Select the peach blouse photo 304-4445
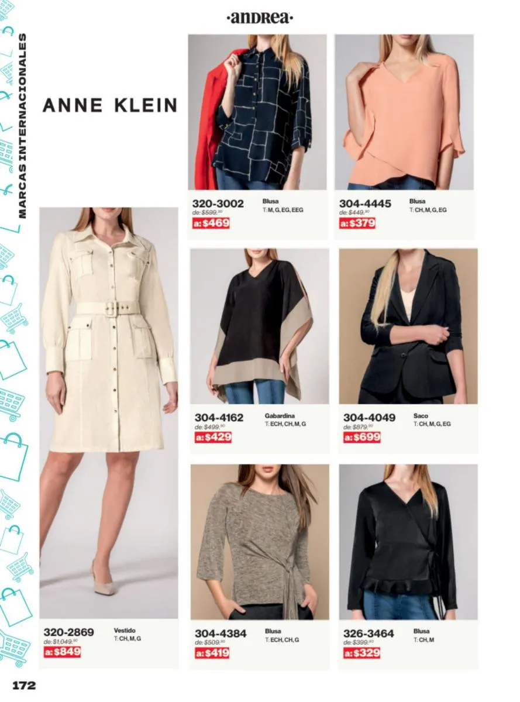Viewport: 520px width, 702px height. (x=404, y=112)
